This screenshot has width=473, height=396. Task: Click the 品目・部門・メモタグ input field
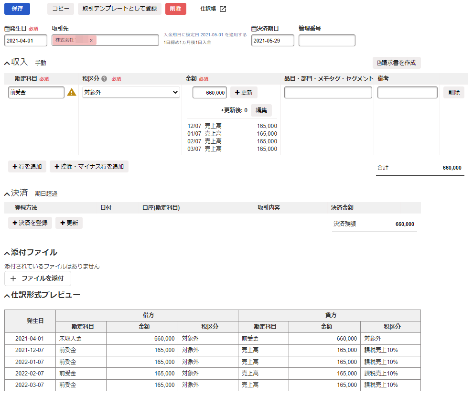coord(328,92)
